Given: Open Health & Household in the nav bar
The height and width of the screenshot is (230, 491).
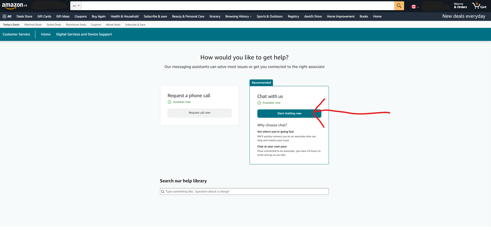Looking at the screenshot, I should pyautogui.click(x=125, y=16).
